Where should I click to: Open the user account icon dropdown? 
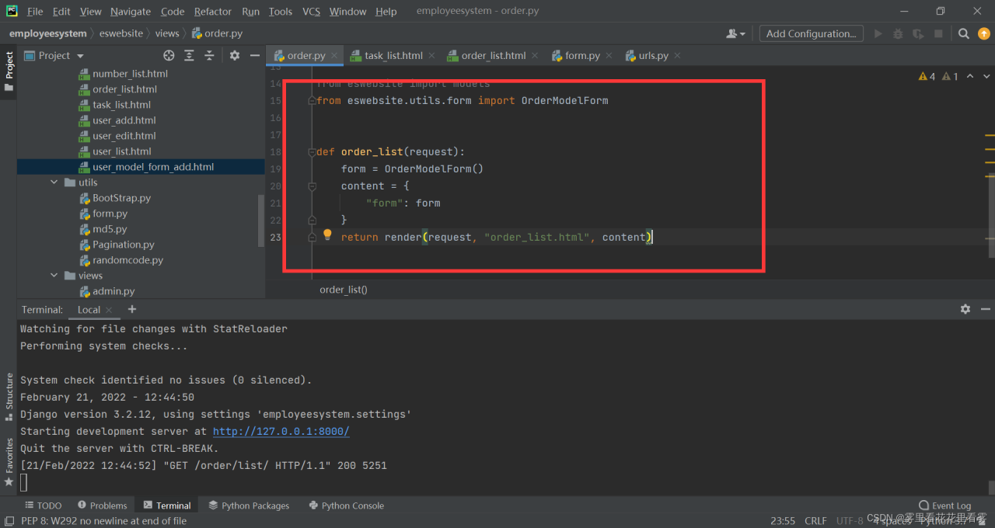[x=735, y=33]
